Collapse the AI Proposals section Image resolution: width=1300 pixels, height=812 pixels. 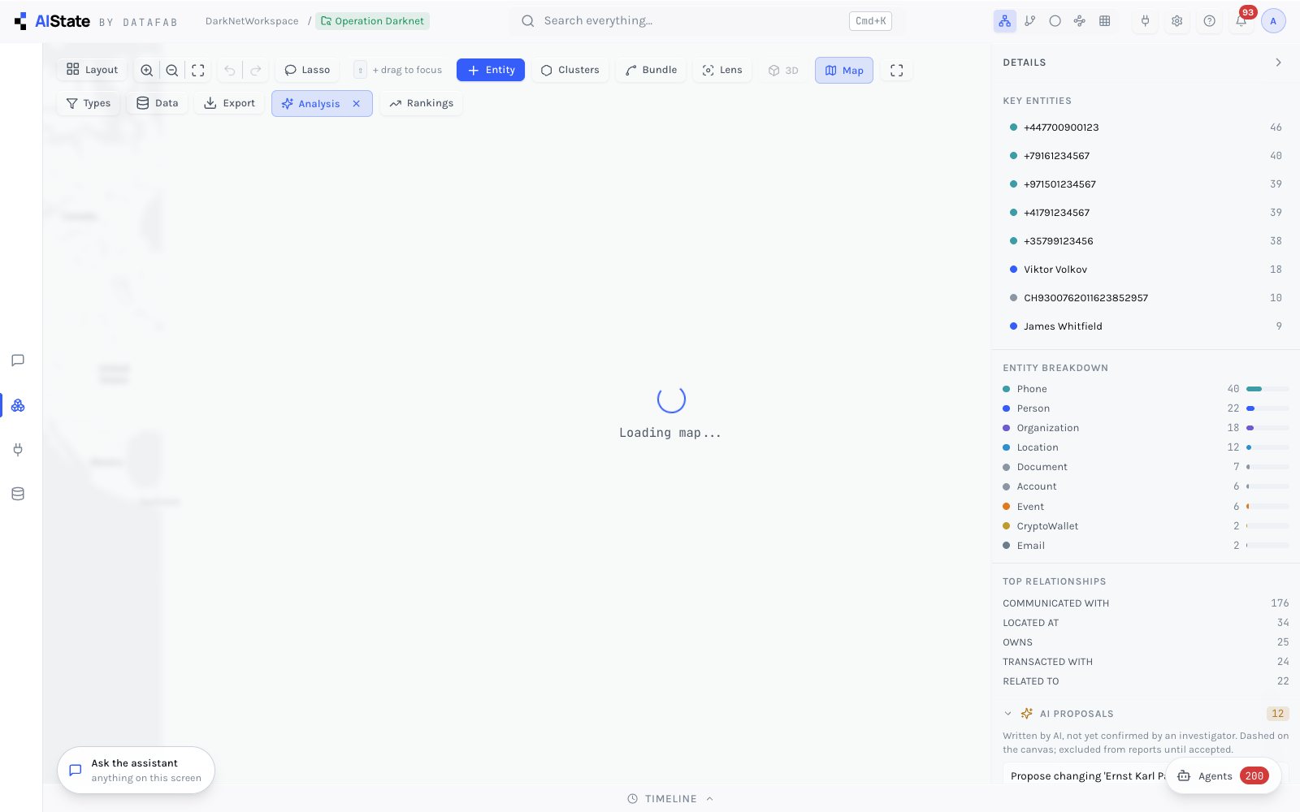click(1008, 714)
